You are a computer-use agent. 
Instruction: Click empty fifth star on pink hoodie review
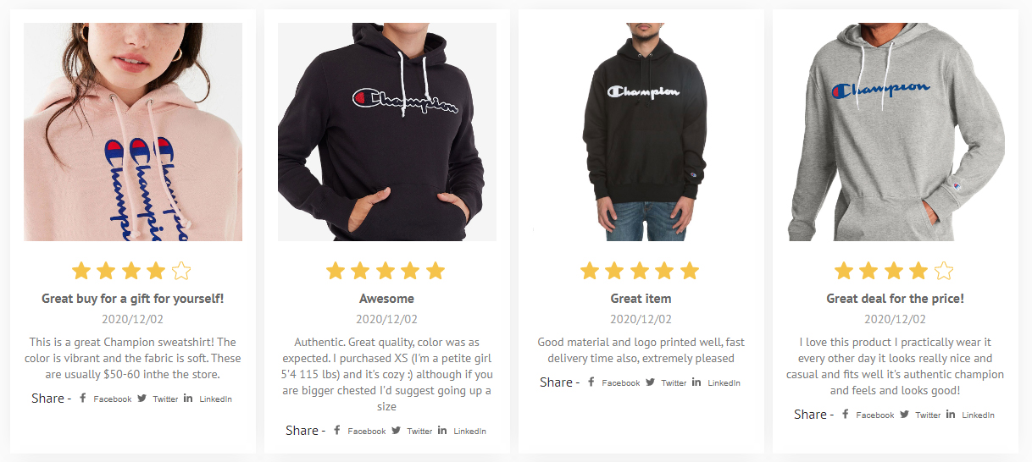(181, 271)
